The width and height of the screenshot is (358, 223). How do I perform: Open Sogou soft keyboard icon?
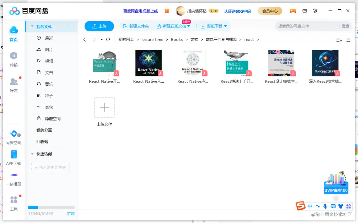point(333,206)
